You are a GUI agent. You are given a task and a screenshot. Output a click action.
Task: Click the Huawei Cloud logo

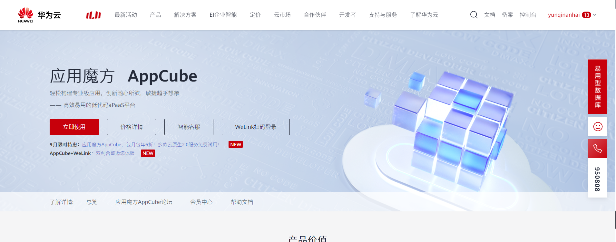pyautogui.click(x=39, y=15)
